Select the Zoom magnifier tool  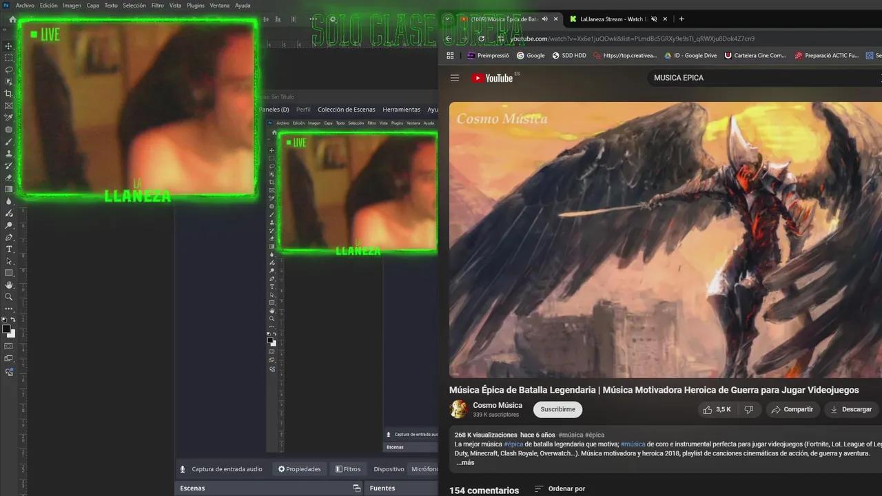(9, 297)
